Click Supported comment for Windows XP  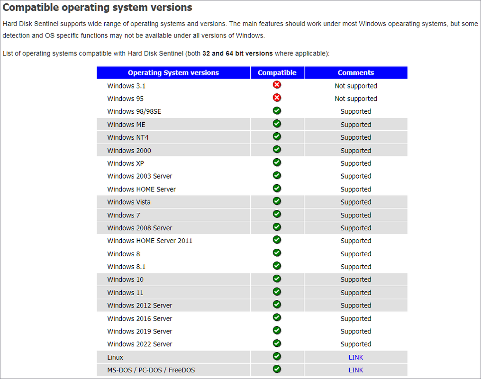[x=356, y=163]
